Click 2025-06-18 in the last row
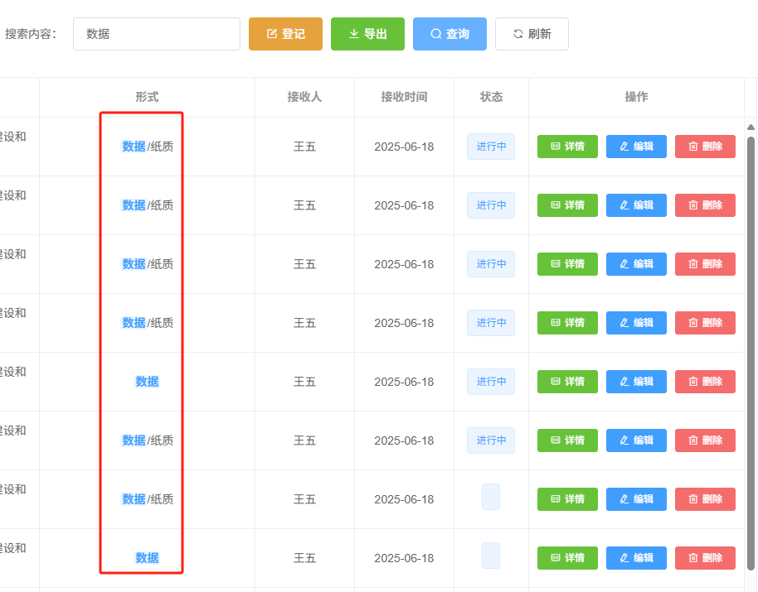Screen dimensions: 758x592 [404, 558]
